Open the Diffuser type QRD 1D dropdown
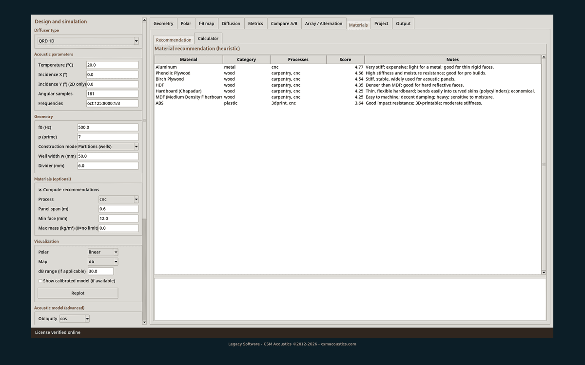 pos(88,41)
